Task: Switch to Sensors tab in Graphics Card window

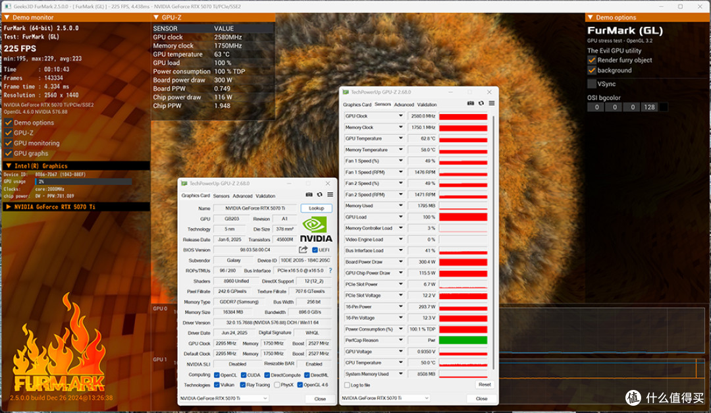Action: [221, 196]
